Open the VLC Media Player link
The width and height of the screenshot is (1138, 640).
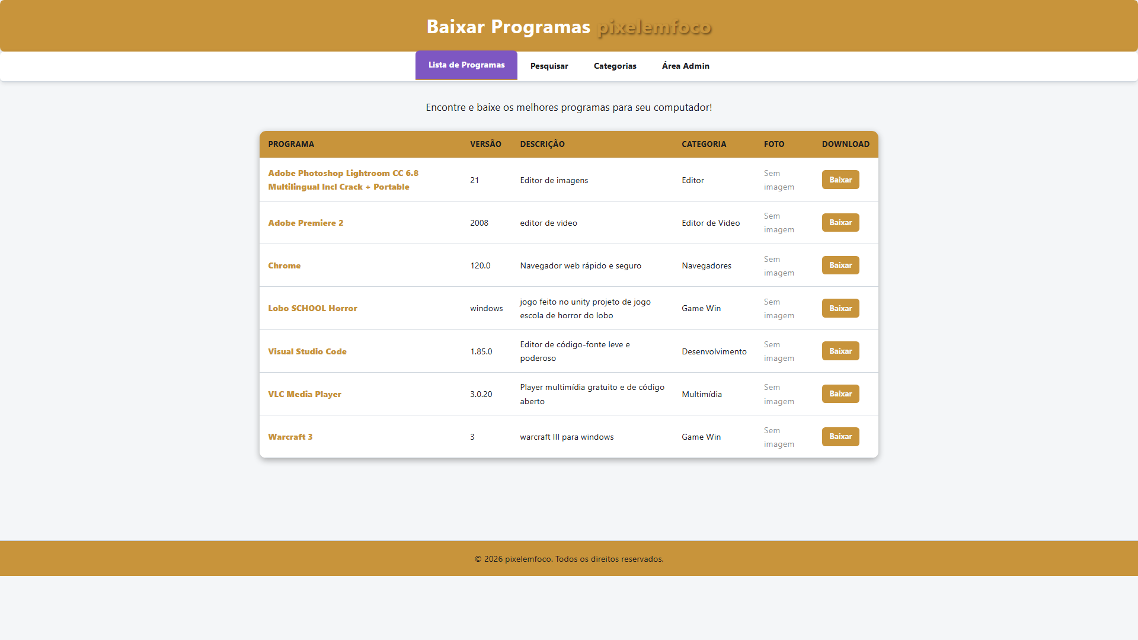pyautogui.click(x=305, y=393)
